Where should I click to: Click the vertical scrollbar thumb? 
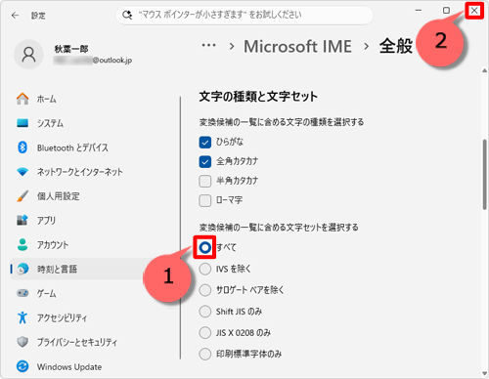pos(485,174)
